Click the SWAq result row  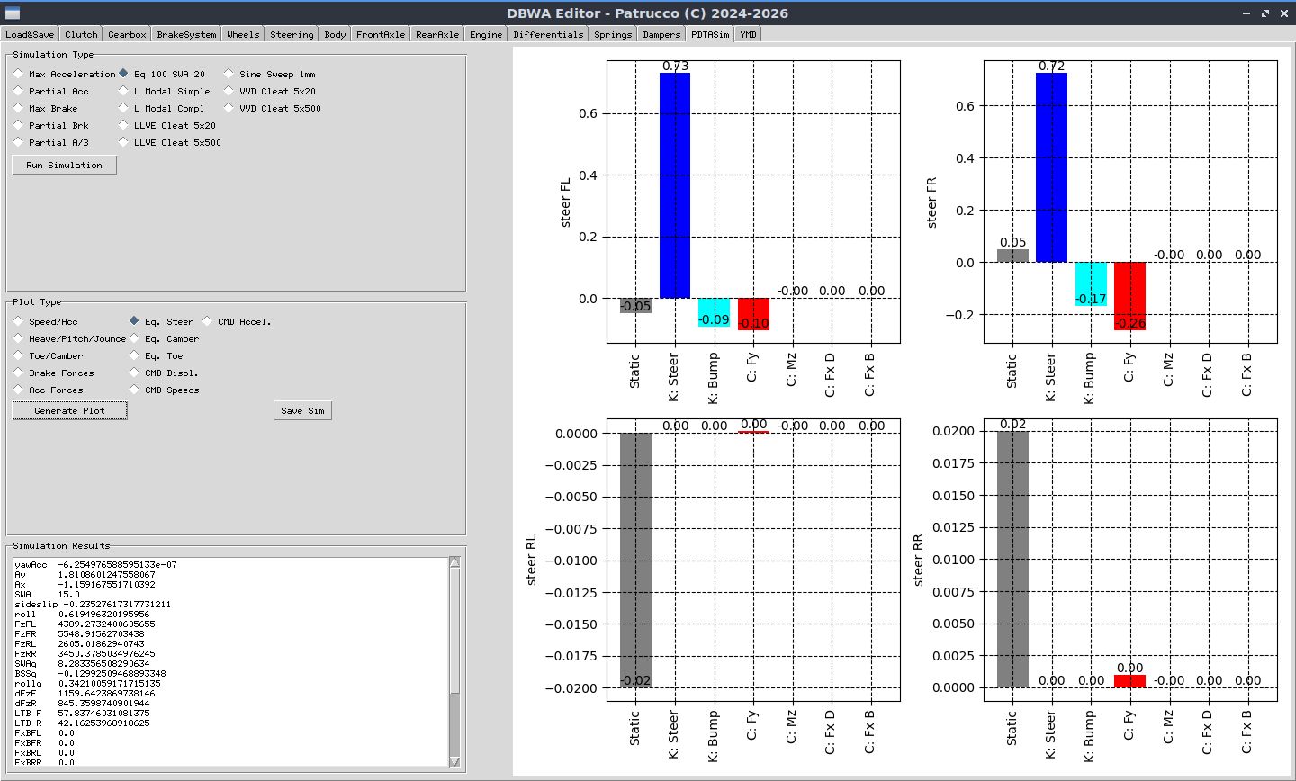(x=82, y=664)
